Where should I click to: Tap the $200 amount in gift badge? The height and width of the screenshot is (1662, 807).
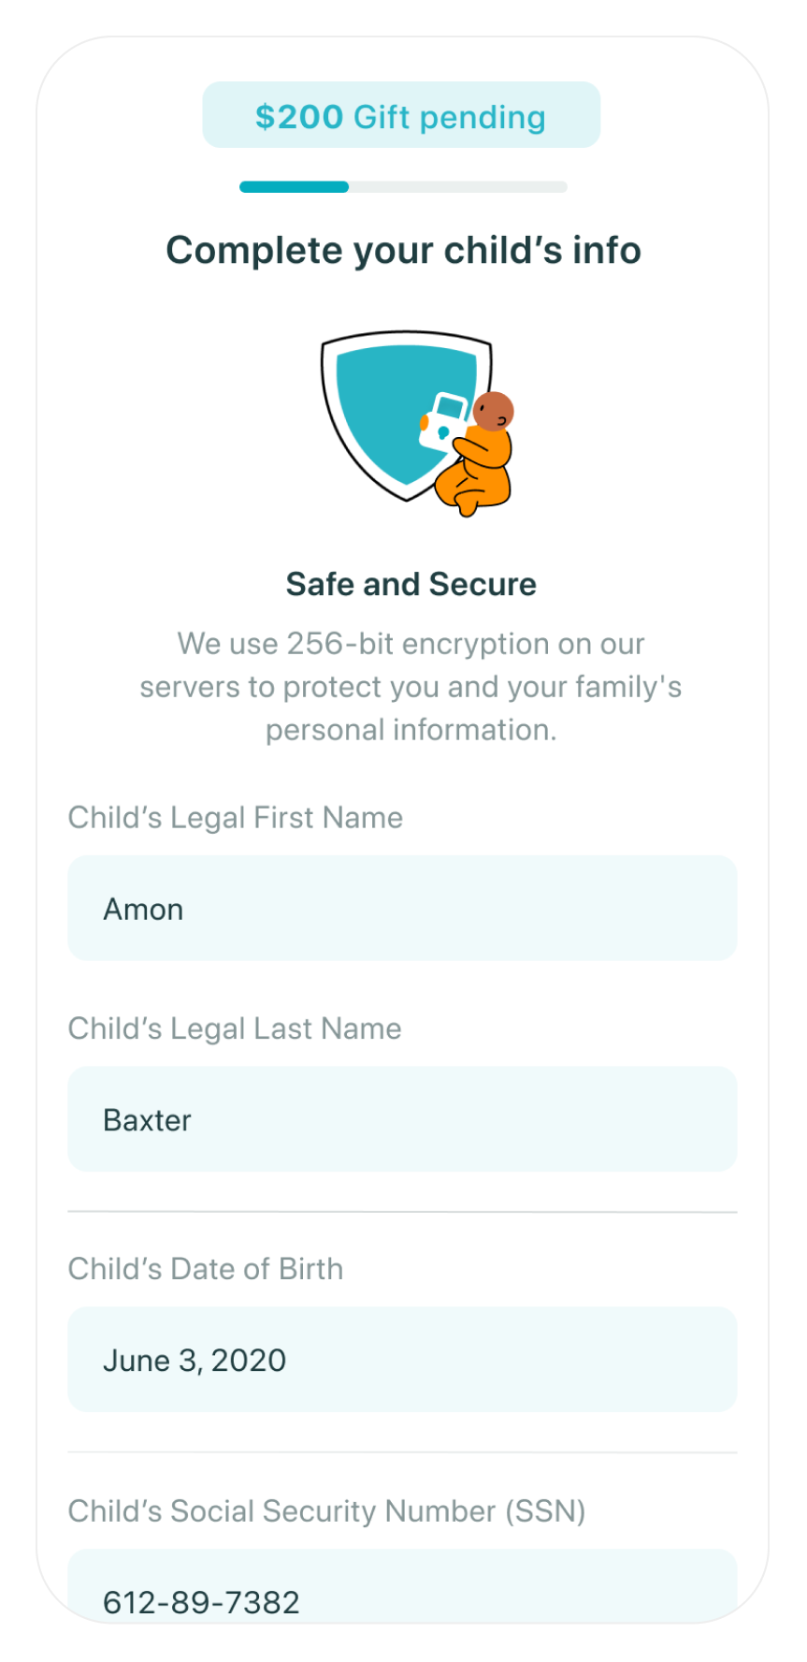(299, 117)
